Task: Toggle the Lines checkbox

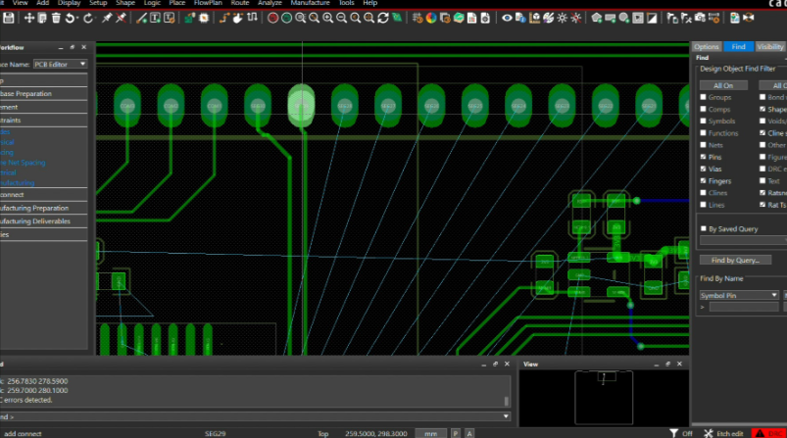Action: click(x=703, y=205)
